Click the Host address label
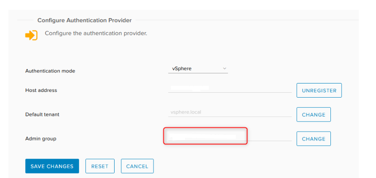Screen dimensions: 376x178 [41, 90]
